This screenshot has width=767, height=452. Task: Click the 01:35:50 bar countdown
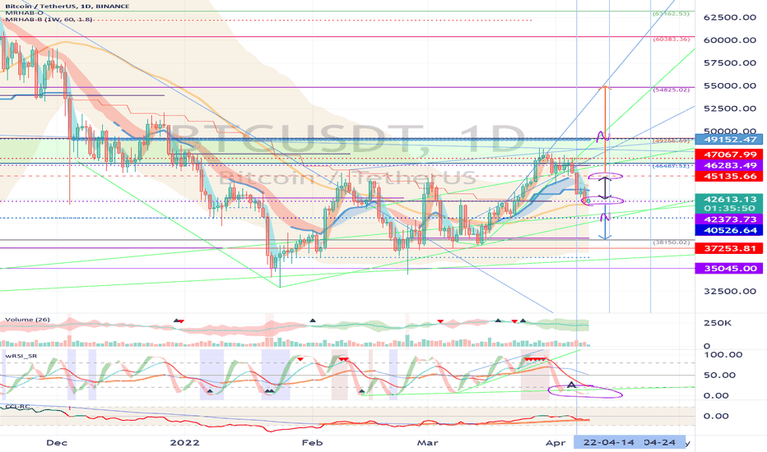click(730, 208)
